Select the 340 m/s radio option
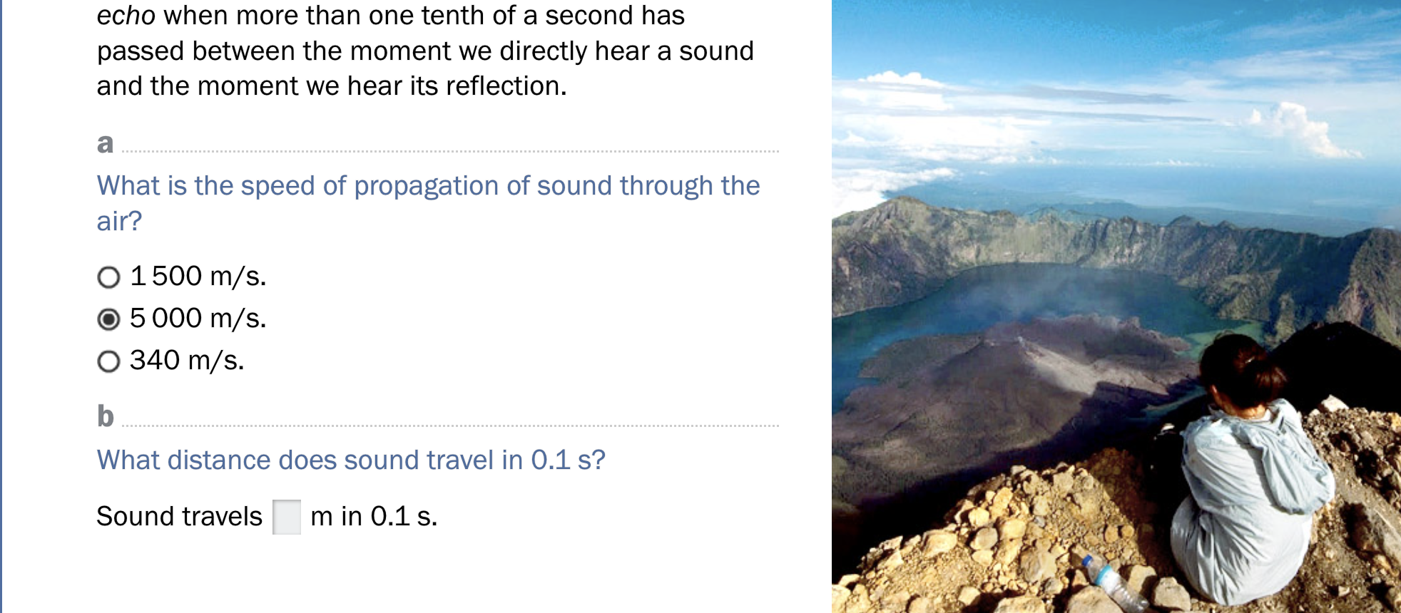The image size is (1401, 613). point(108,361)
